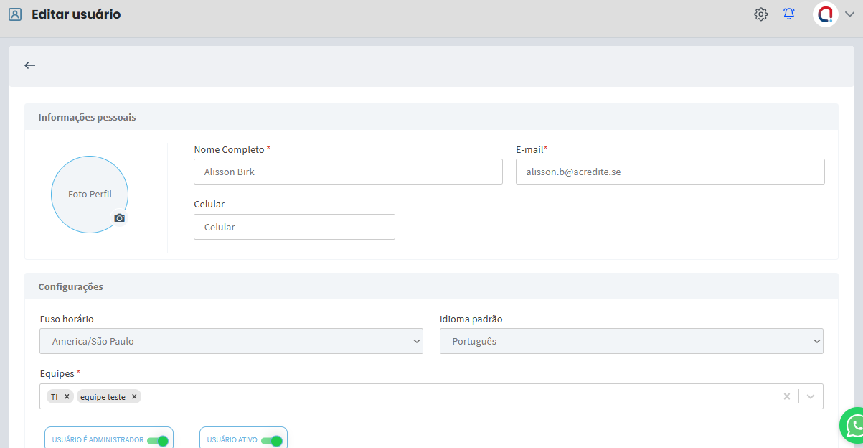
Task: Open the notifications bell
Action: [789, 14]
